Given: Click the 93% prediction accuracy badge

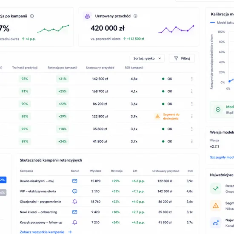Looking at the screenshot, I should pos(25,79).
